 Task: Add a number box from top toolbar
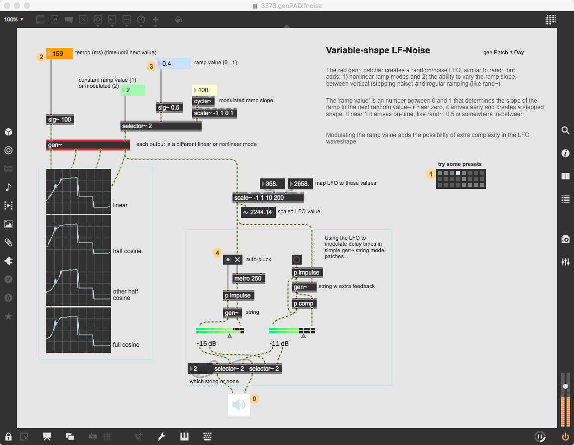[x=112, y=19]
